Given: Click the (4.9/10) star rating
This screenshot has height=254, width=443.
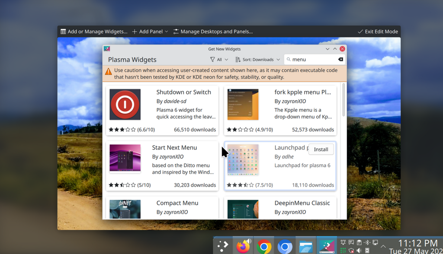Looking at the screenshot, I should click(x=250, y=130).
